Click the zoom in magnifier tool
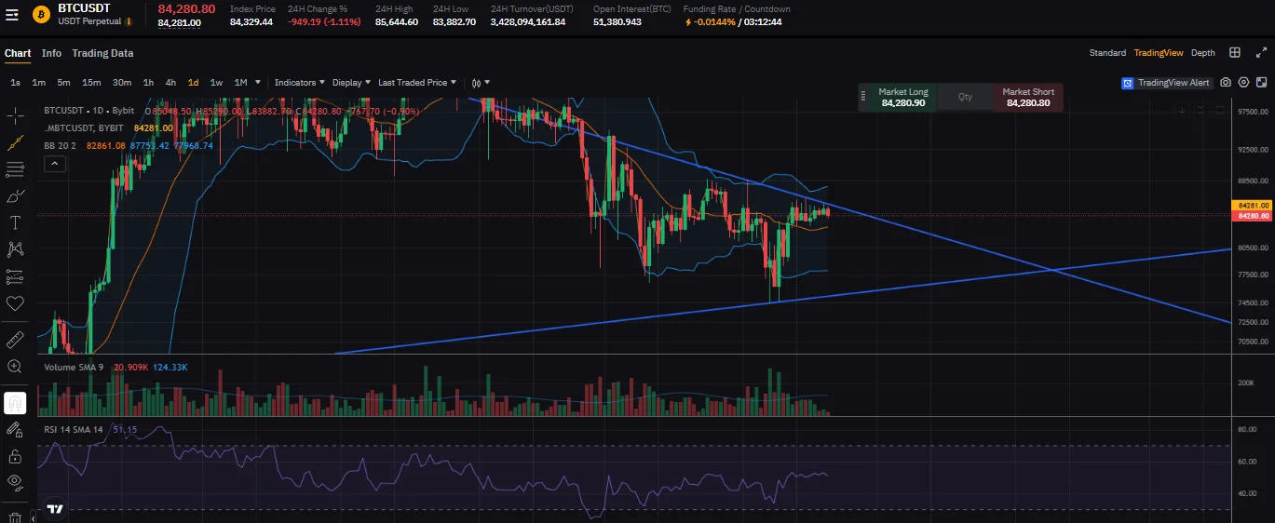The width and height of the screenshot is (1275, 523). pos(15,367)
